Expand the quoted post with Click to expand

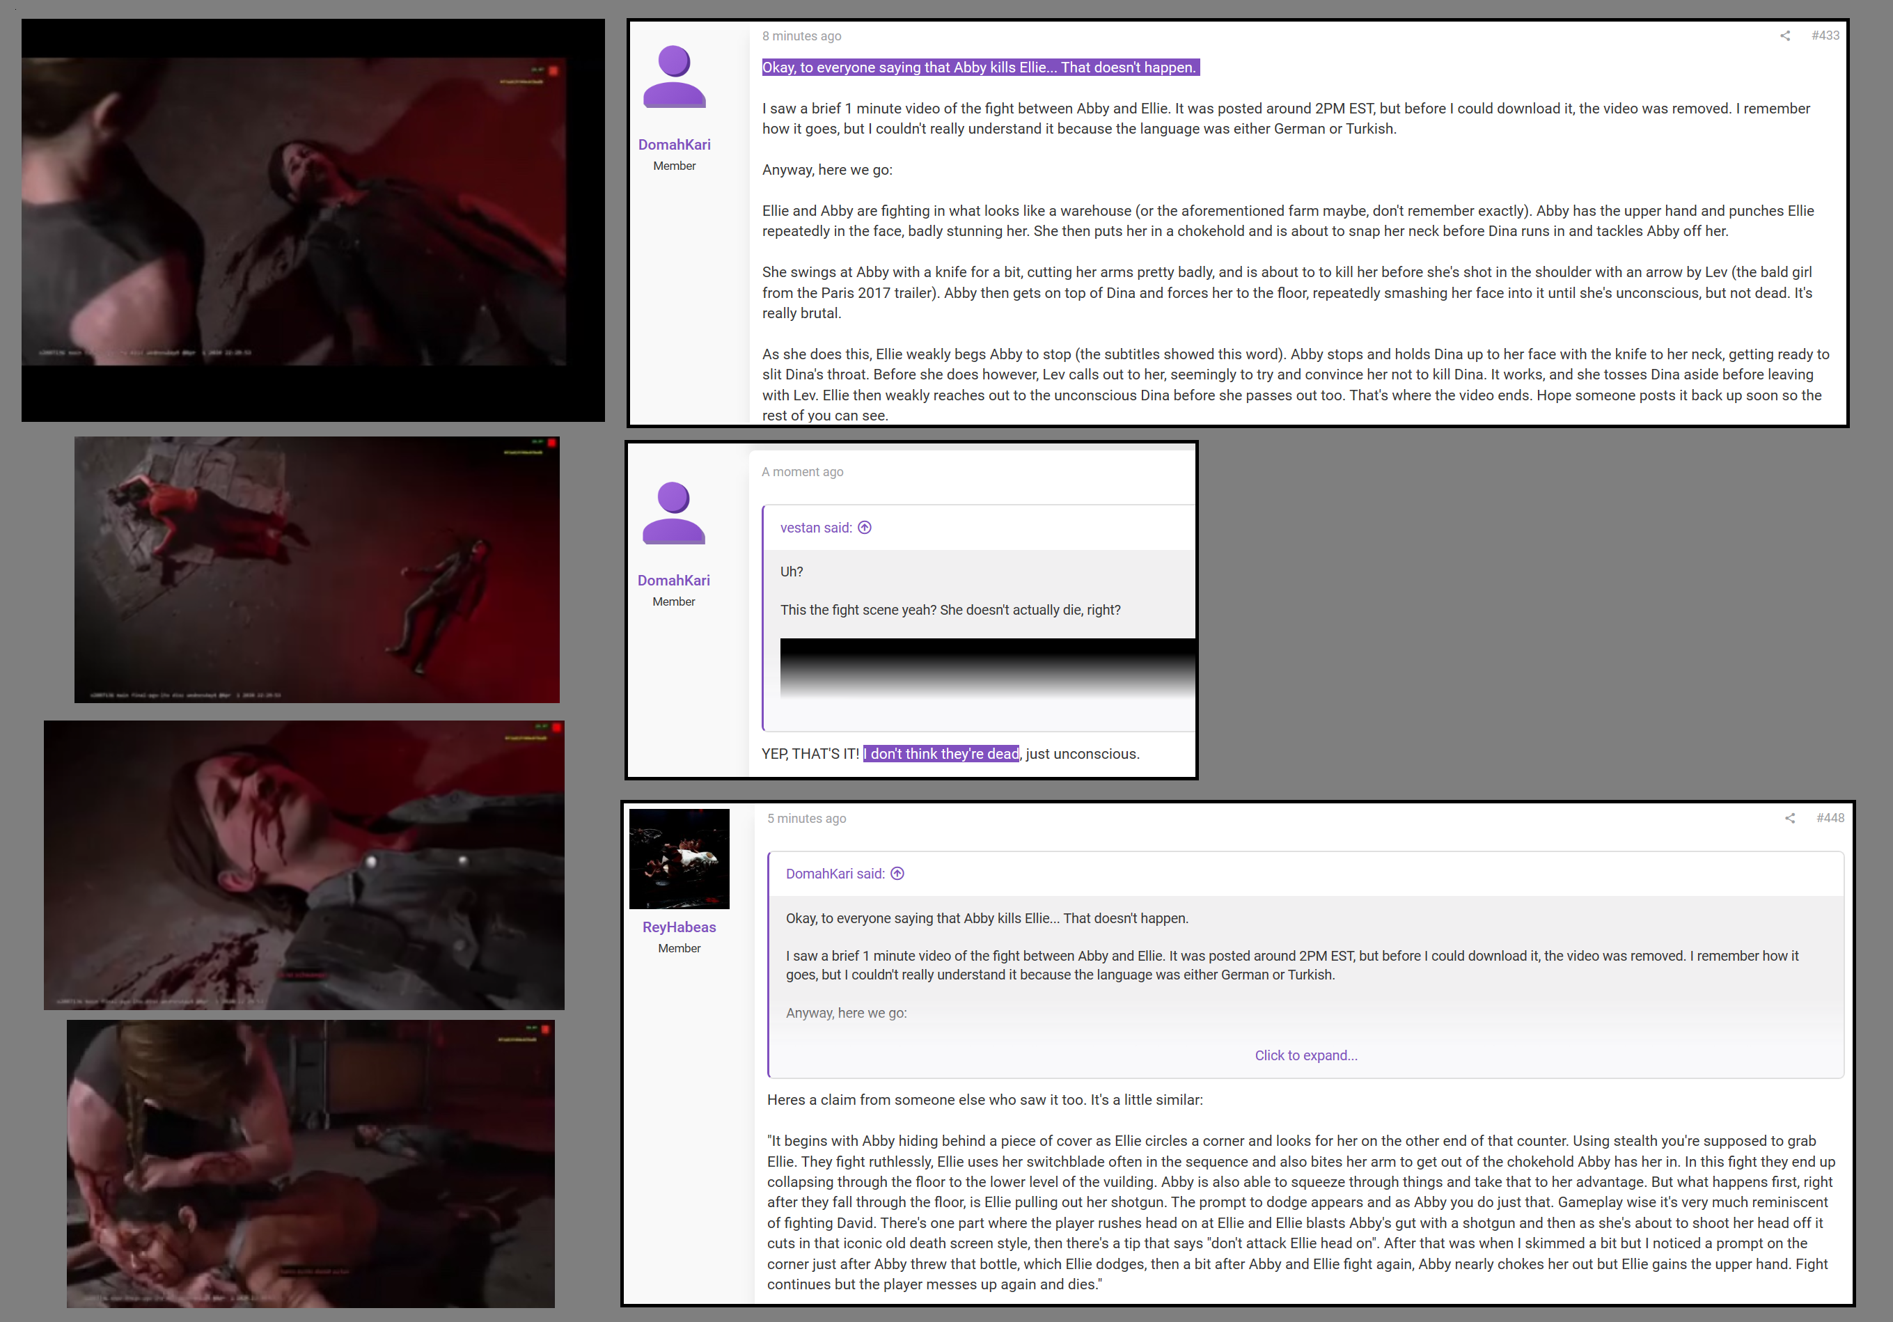pyautogui.click(x=1306, y=1055)
